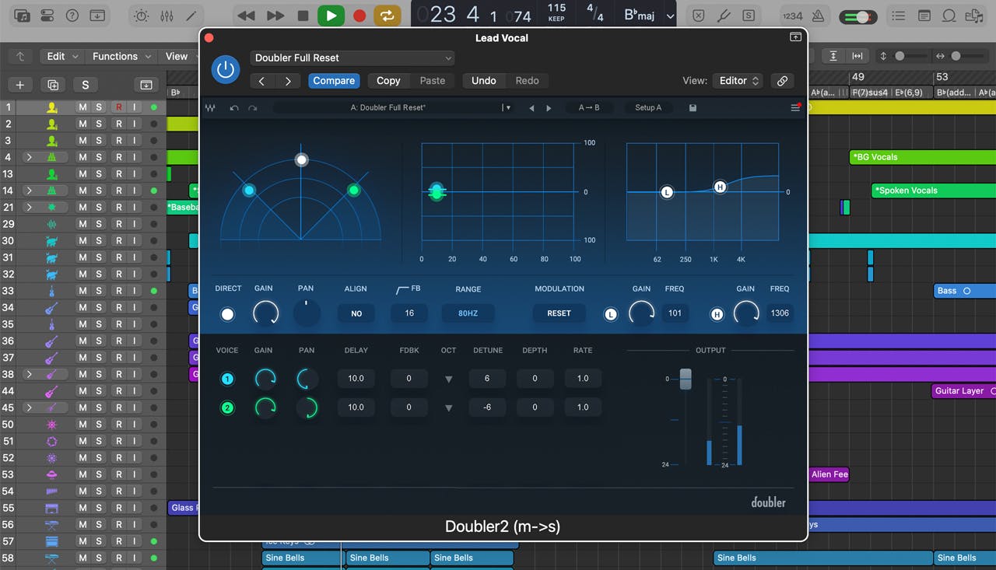996x570 pixels.
Task: Open the View Editor dropdown
Action: pyautogui.click(x=738, y=81)
